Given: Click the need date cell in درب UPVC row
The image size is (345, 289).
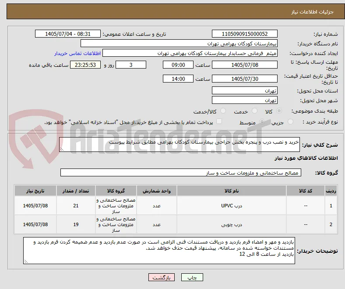Looking at the screenshot, I should click(35, 206).
